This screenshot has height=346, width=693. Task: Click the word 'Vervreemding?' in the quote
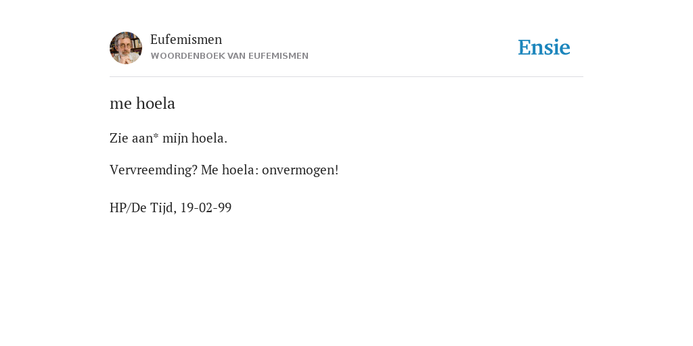[154, 170]
